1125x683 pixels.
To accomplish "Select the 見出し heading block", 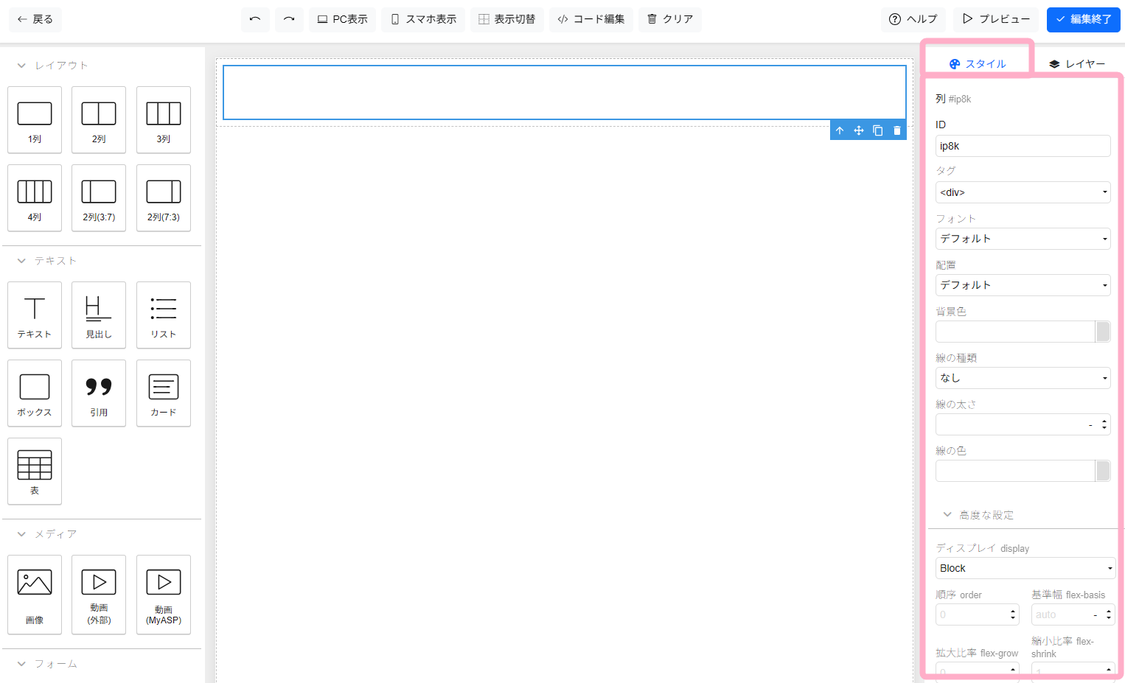I will point(99,315).
